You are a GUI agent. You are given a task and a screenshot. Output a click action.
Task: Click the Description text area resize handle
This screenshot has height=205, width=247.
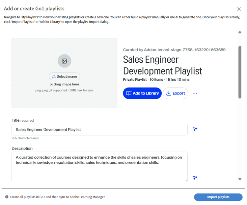186,180
